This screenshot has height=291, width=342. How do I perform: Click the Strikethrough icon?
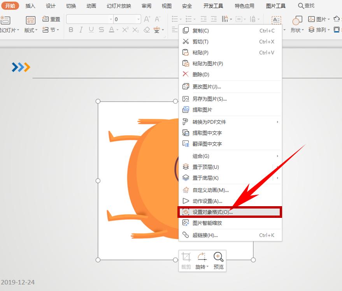tap(101, 30)
